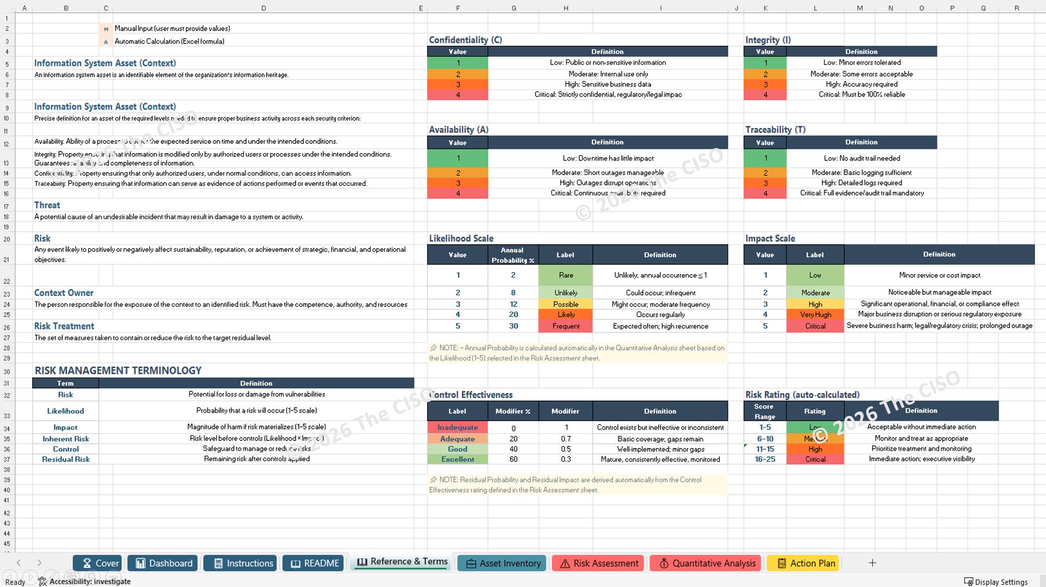Select the 'Very High' impact label cell
This screenshot has height=587, width=1046.
[x=815, y=314]
